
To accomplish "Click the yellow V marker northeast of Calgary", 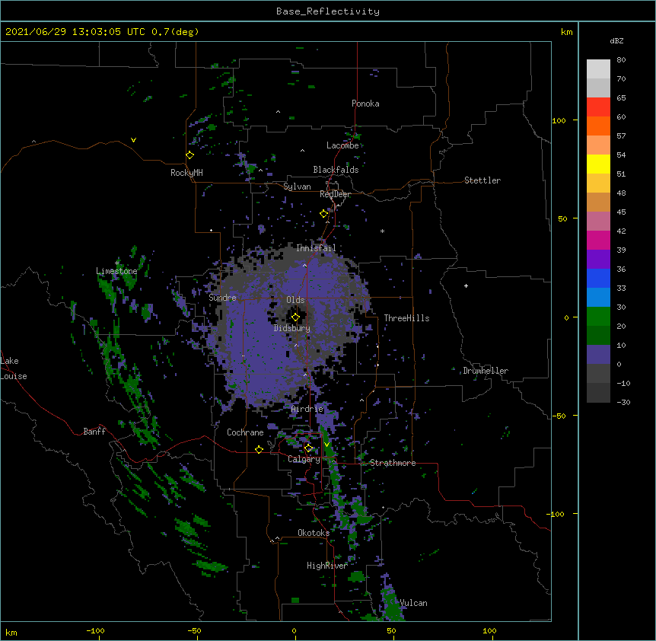I will (x=326, y=445).
